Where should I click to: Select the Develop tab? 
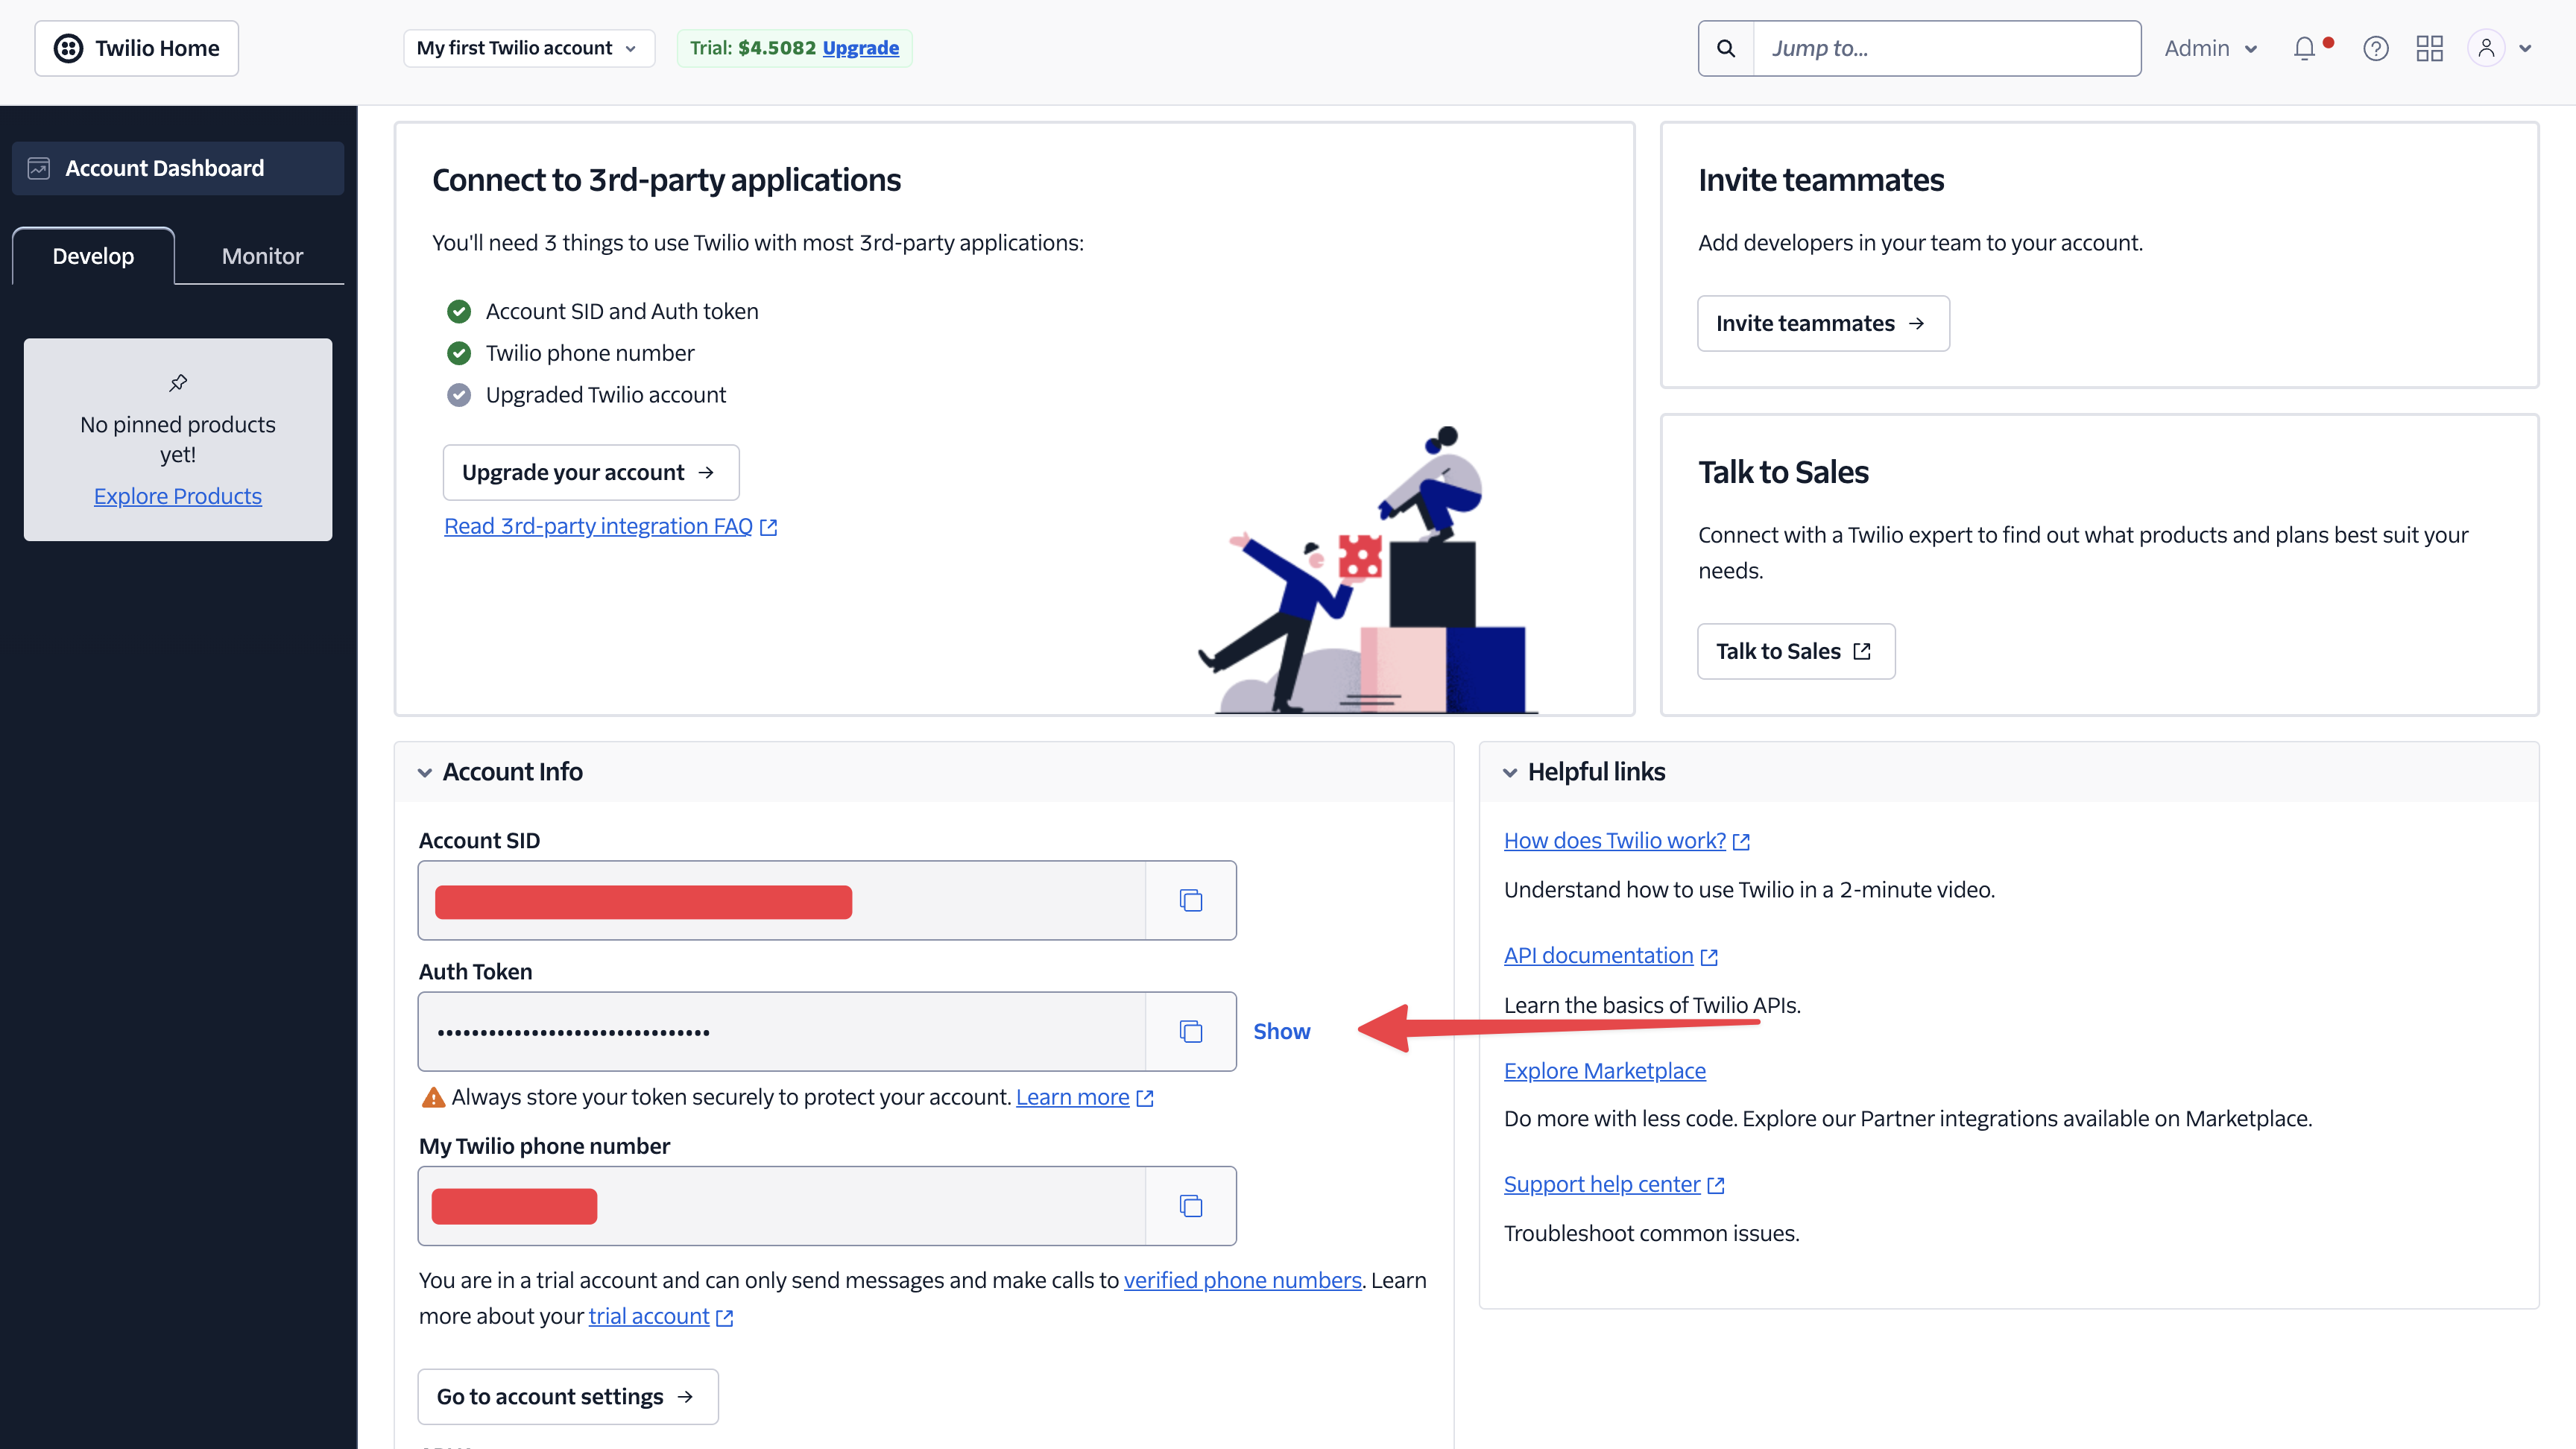click(92, 255)
